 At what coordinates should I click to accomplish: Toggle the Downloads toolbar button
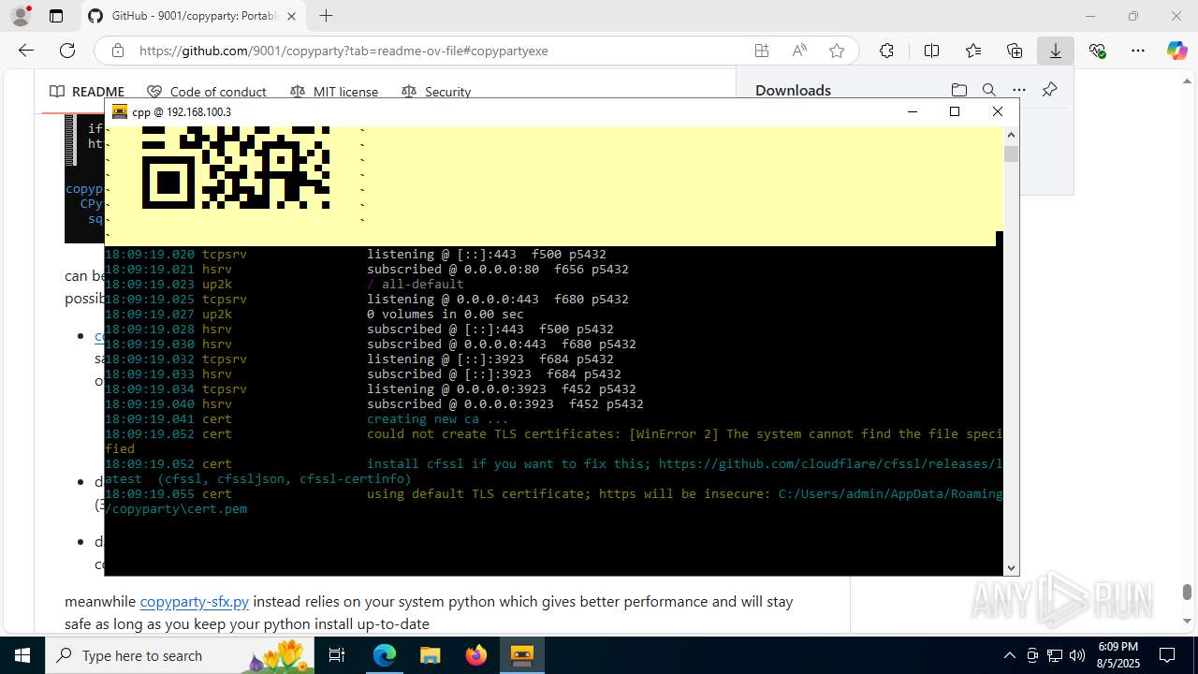[1056, 51]
